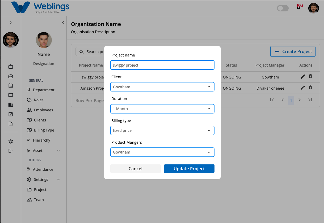
Task: Expand the Settings submenu in sidebar
Action: 58,180
